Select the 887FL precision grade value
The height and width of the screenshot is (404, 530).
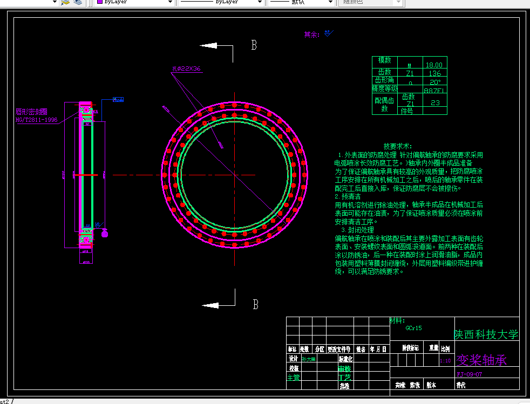435,91
